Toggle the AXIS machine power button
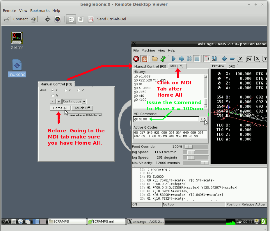The image size is (270, 231). coord(144,59)
